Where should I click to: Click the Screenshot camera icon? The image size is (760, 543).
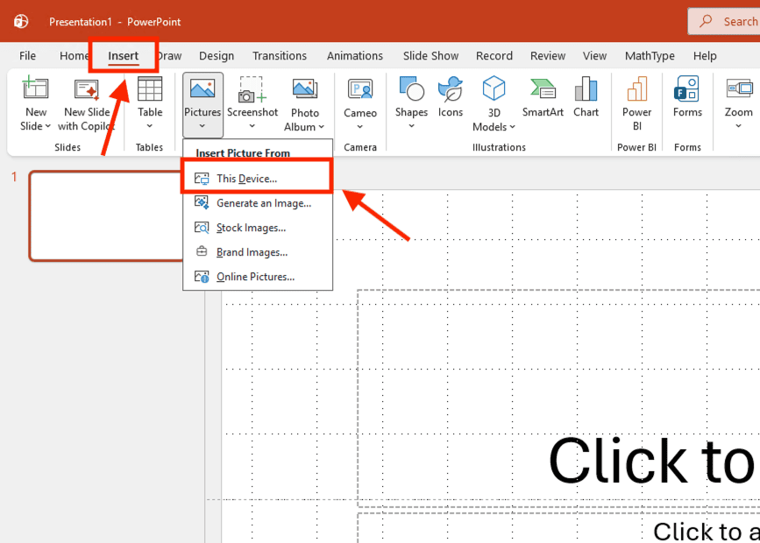[252, 89]
